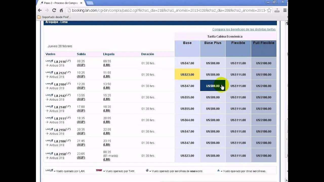Click airplane icon next to Airbus 319 under LA 2140
The height and width of the screenshot is (182, 324).
coord(47,111)
